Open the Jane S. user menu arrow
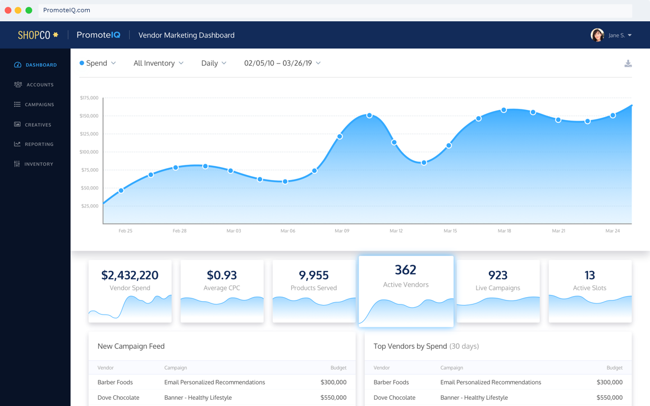 pyautogui.click(x=630, y=35)
